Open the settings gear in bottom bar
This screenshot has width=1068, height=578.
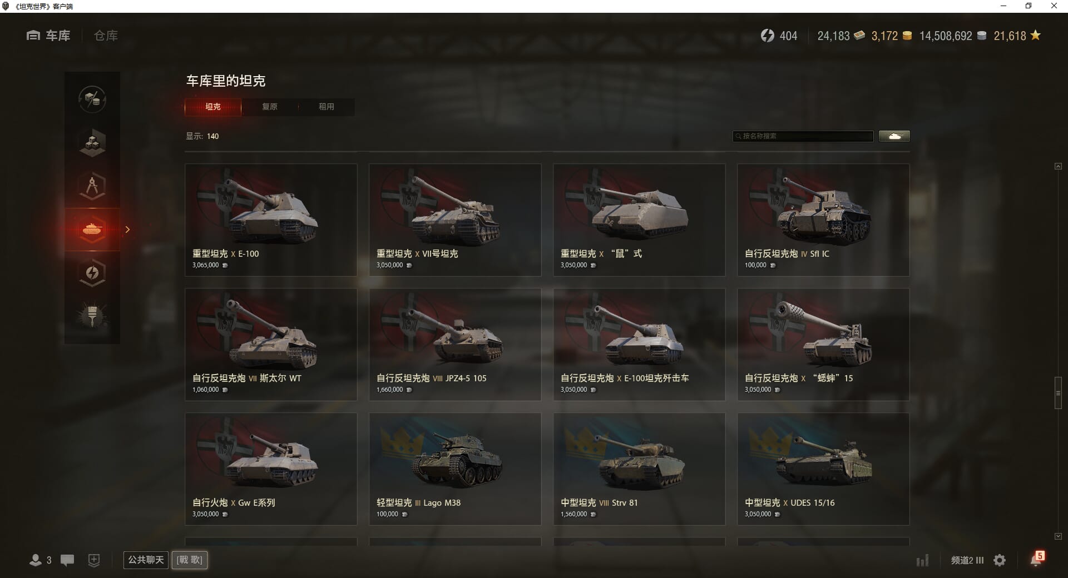1000,560
